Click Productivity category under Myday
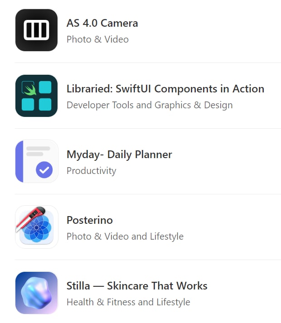This screenshot has height=323, width=281. [x=91, y=171]
